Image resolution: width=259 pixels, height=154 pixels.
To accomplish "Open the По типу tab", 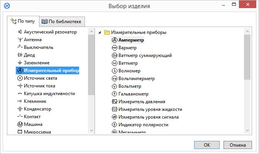I will point(23,21).
